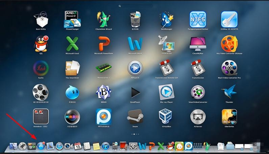
Task: Launch SkinManager
Action: point(166,19)
